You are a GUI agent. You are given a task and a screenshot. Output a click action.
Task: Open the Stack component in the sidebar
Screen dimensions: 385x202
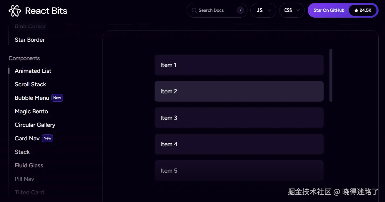point(22,152)
